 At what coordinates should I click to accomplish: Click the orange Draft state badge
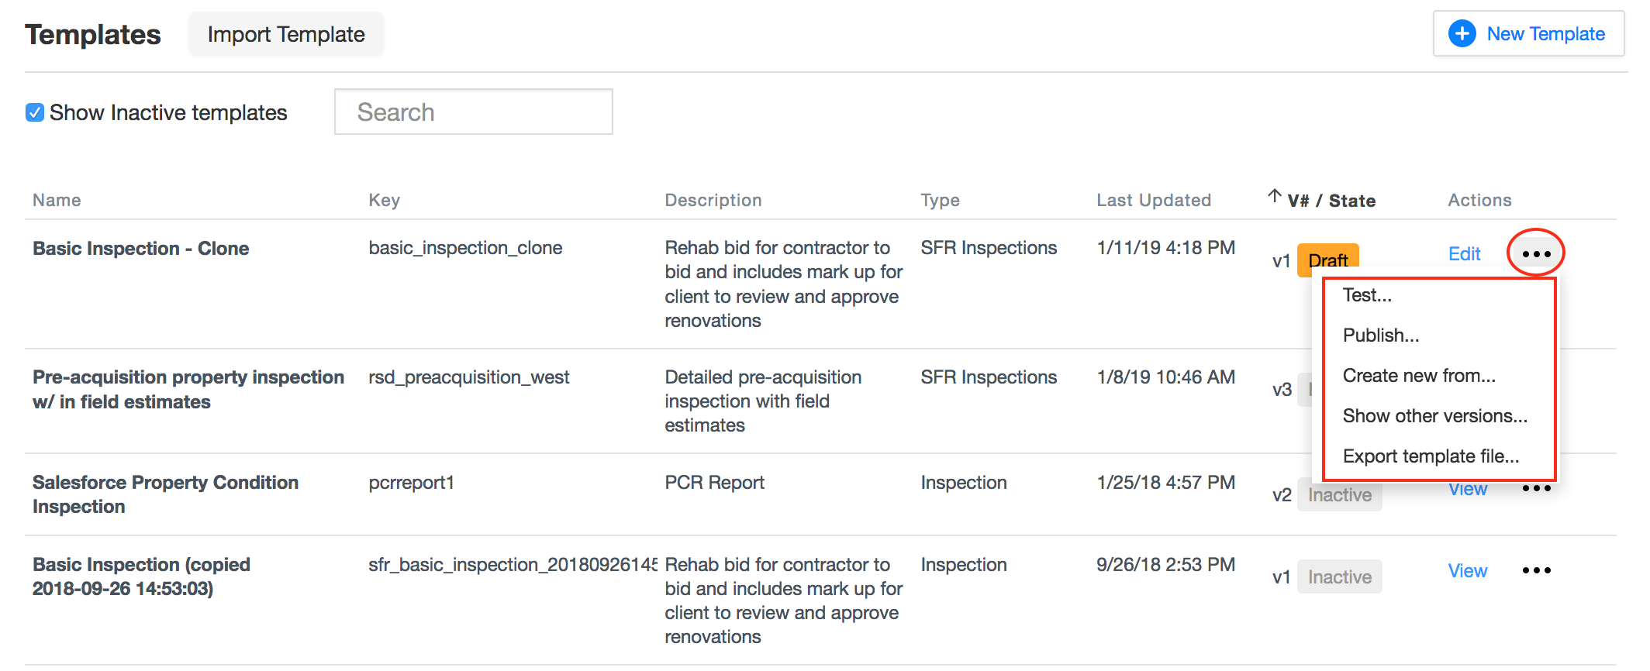1328,257
